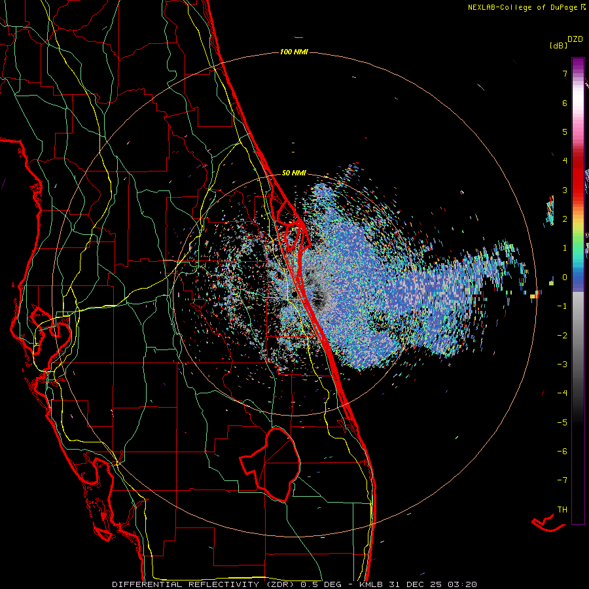This screenshot has width=589, height=589.
Task: Click the 31 DEC 25 date text
Action: [416, 584]
